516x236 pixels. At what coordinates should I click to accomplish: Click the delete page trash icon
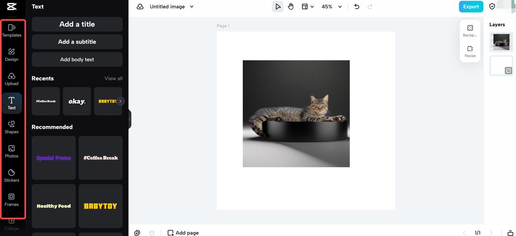152,233
